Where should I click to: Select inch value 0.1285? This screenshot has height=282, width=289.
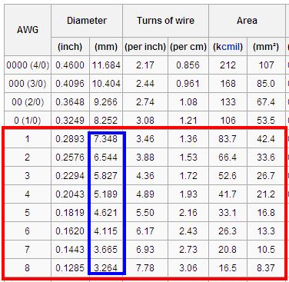tap(70, 268)
